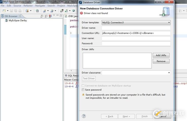The height and width of the screenshot is (121, 187).
Task: Click the Finish button
Action: pos(145,116)
